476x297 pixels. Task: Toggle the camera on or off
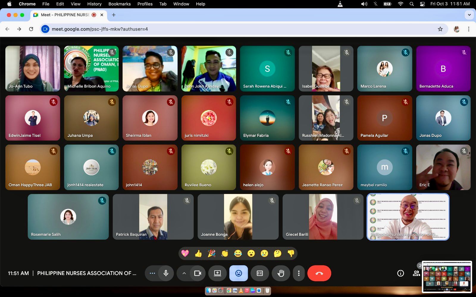[x=198, y=273]
